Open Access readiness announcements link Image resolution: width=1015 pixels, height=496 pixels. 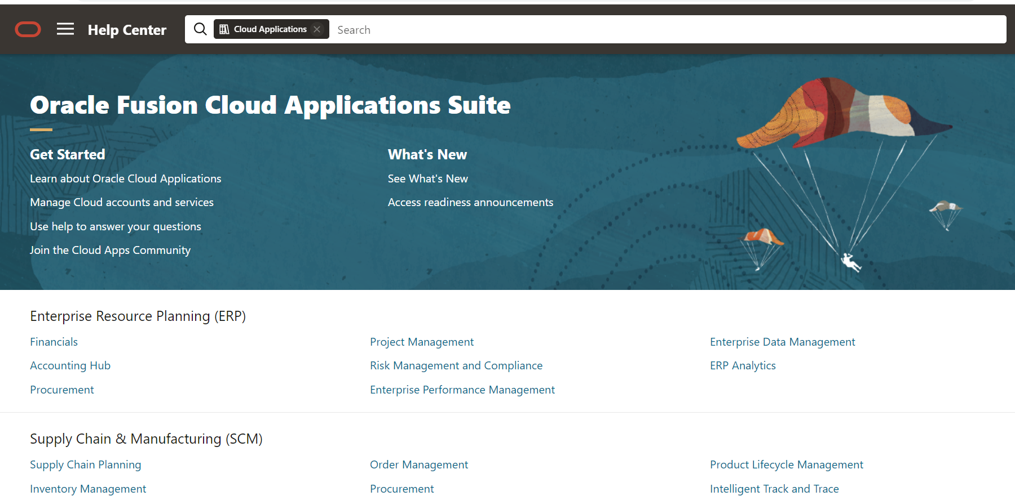point(471,202)
